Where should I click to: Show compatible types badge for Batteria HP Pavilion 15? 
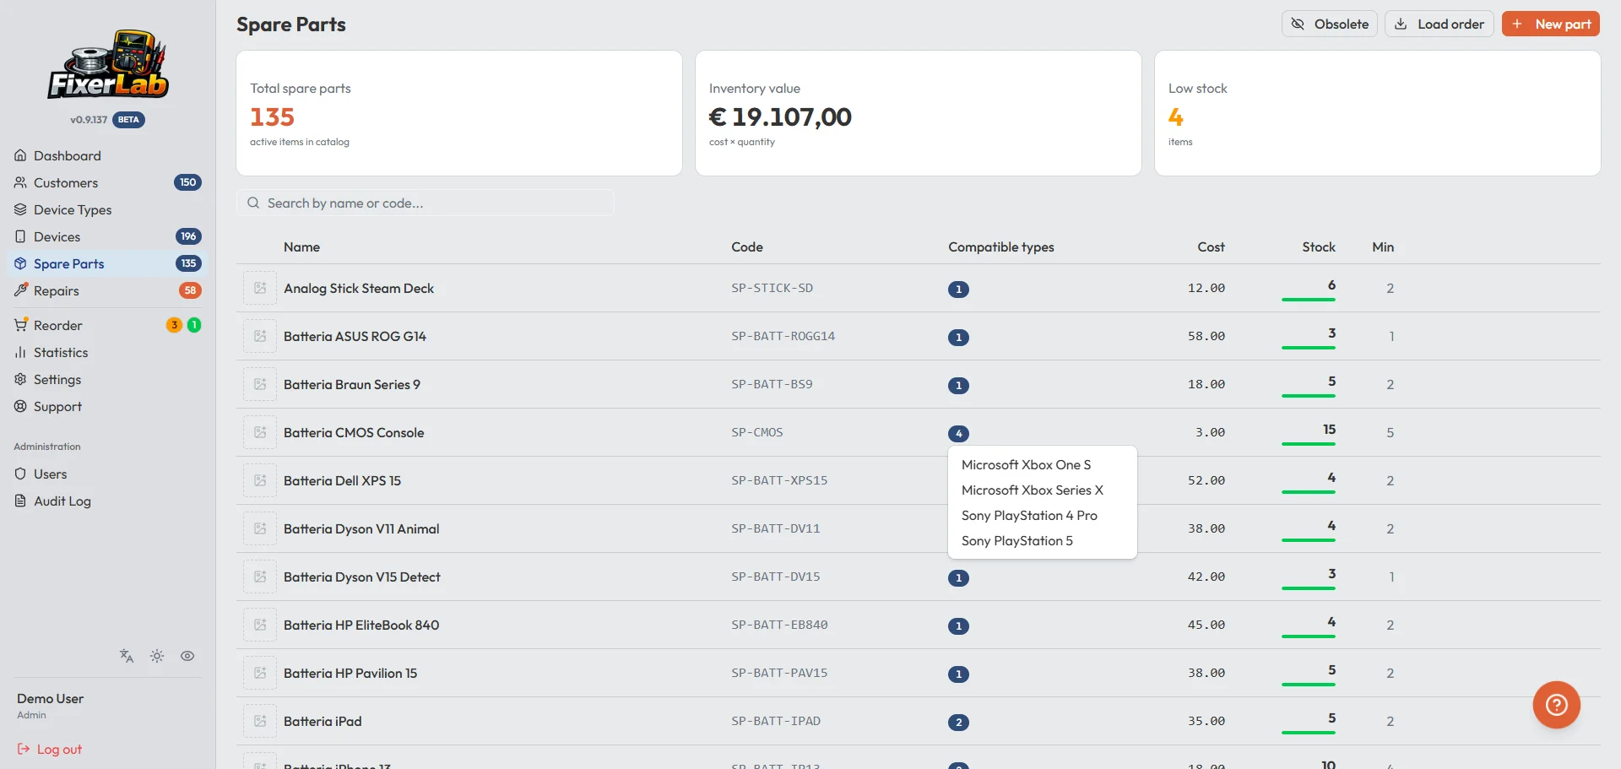[958, 674]
